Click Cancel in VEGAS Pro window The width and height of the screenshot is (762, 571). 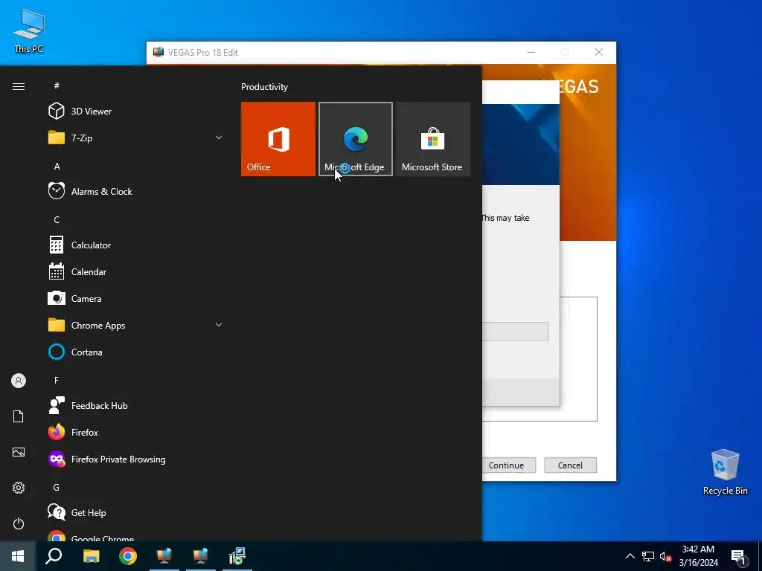click(x=570, y=465)
